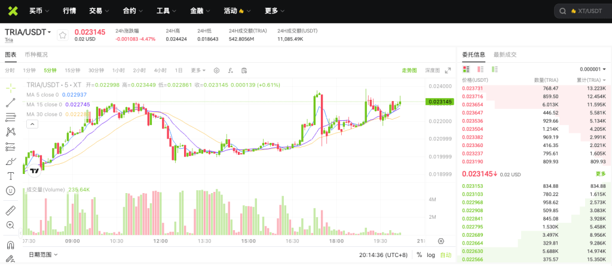Select the trend line drawing tool
612x266 pixels.
pyautogui.click(x=11, y=103)
